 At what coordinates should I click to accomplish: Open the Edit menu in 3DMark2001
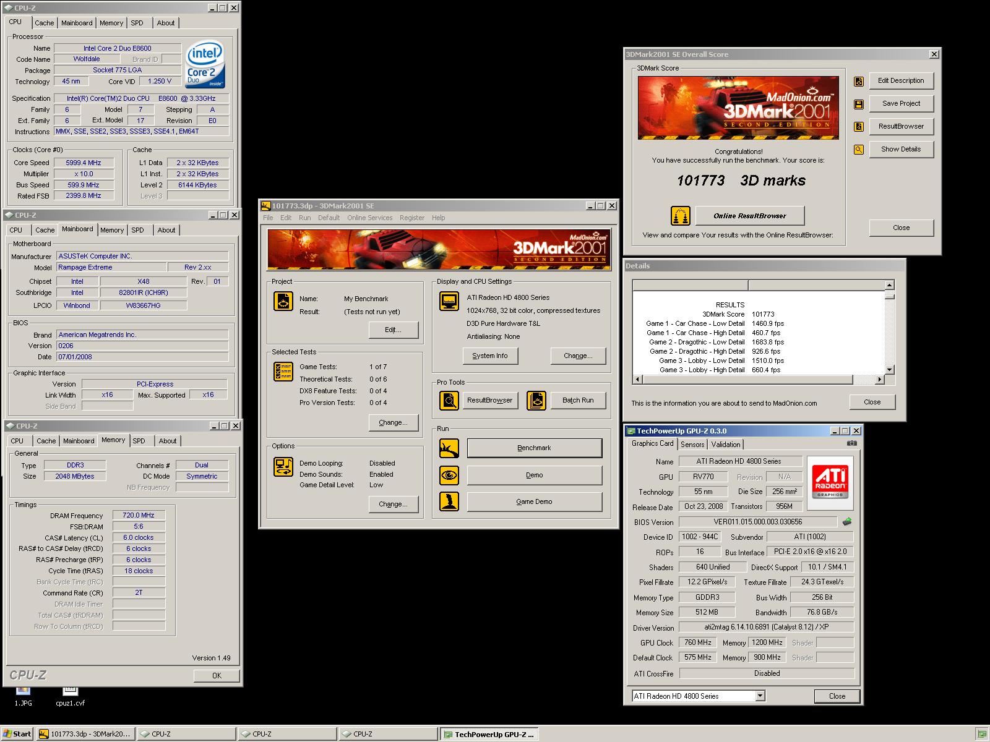[286, 218]
